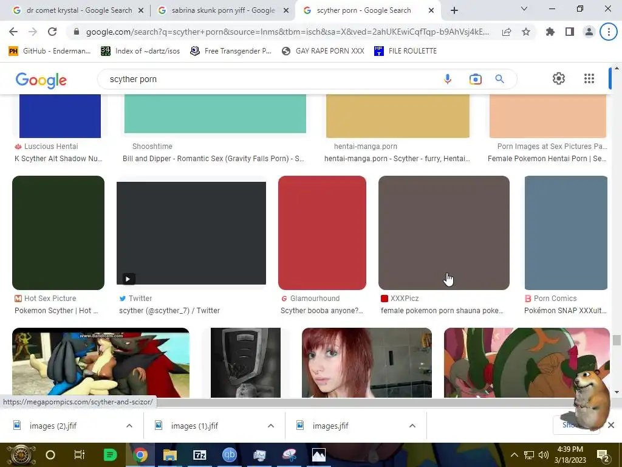Click the browser forward arrow
This screenshot has width=622, height=467.
[x=33, y=32]
